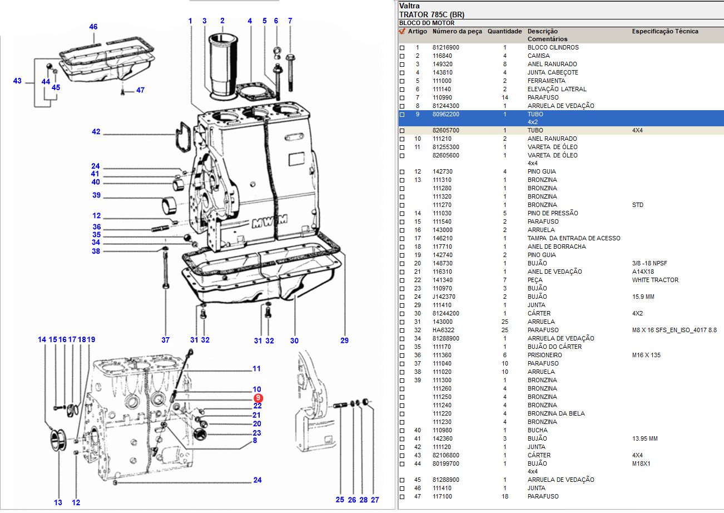Viewport: 724px width, 513px height.
Task: Click callout number 42 beside the gasket
Action: (96, 132)
